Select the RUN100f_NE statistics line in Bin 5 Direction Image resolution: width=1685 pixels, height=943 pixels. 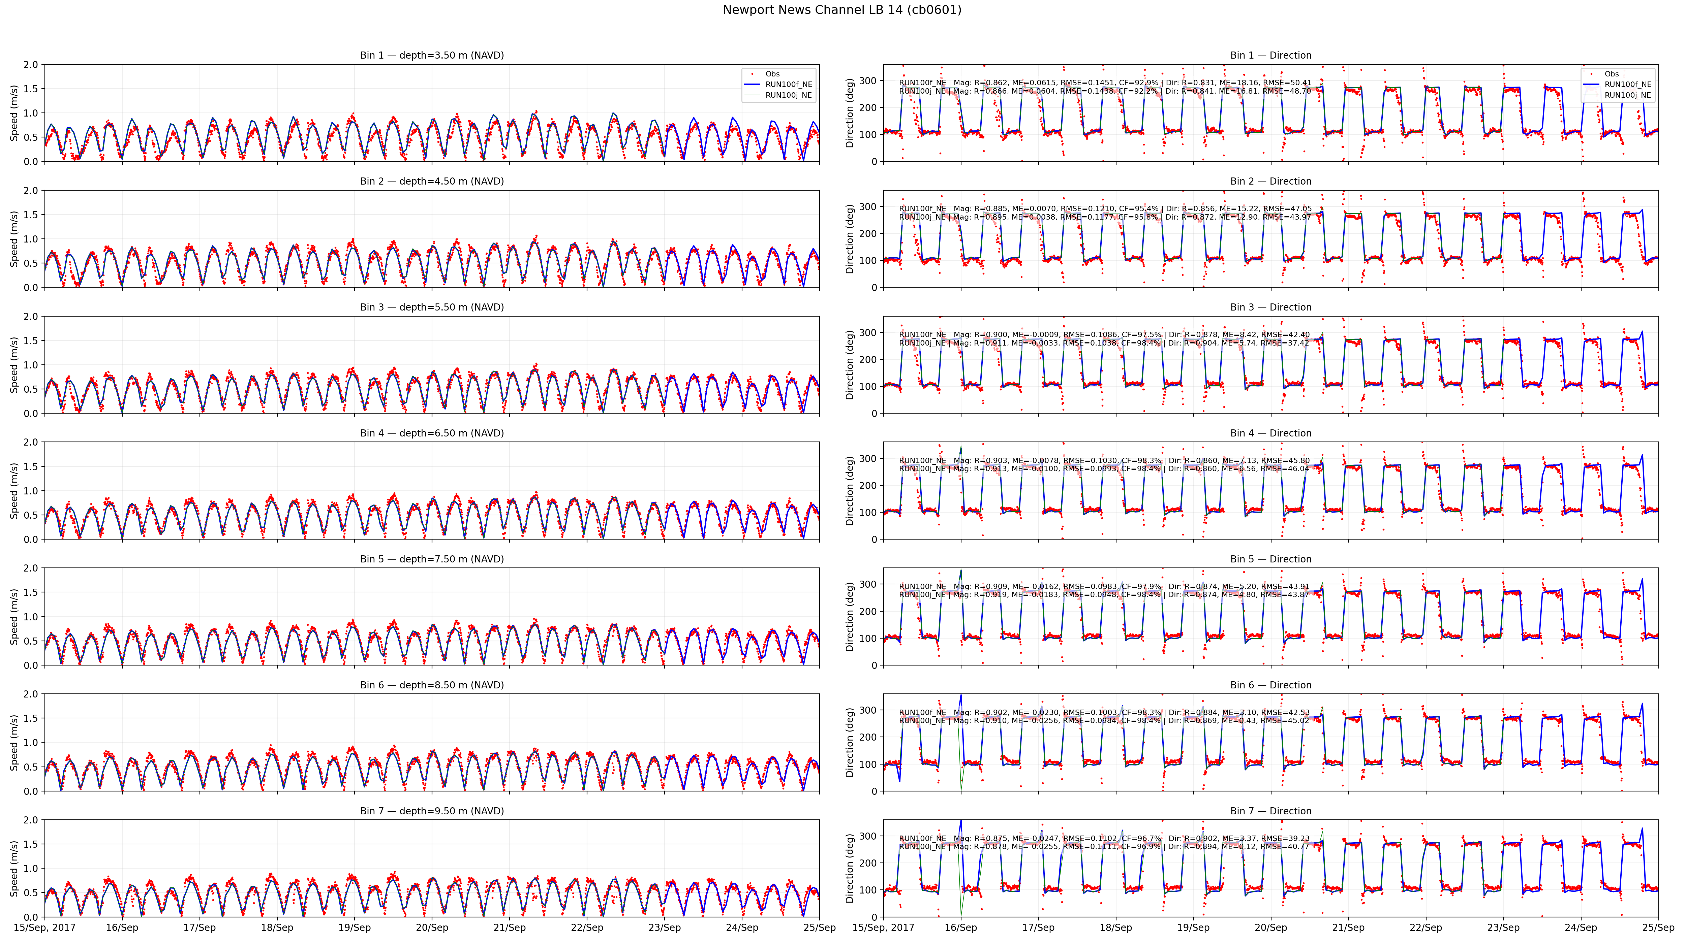click(x=1104, y=587)
